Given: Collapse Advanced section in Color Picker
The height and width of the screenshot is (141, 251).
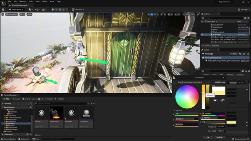Looking at the screenshot, I should (178, 111).
